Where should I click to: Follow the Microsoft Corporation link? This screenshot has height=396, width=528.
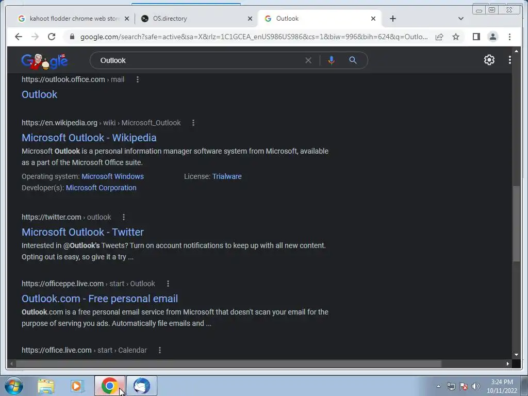click(101, 188)
